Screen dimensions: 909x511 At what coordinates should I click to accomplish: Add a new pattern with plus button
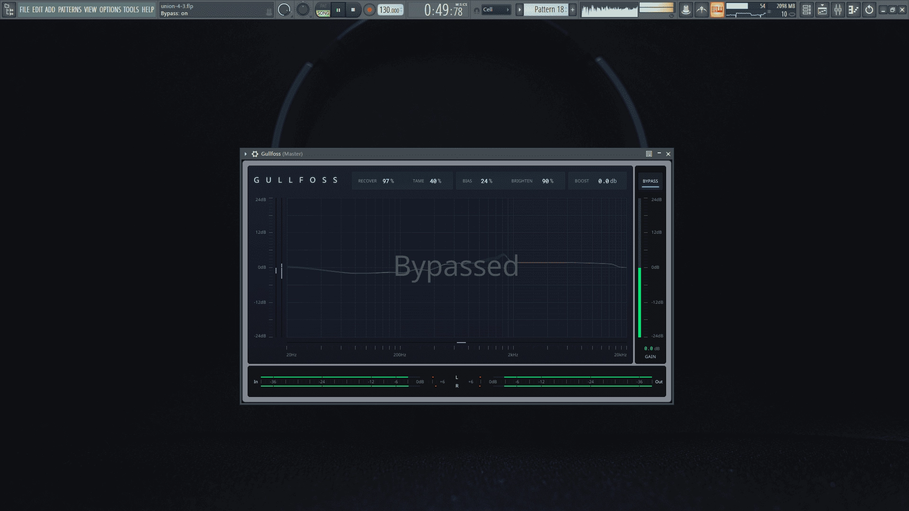click(x=572, y=9)
